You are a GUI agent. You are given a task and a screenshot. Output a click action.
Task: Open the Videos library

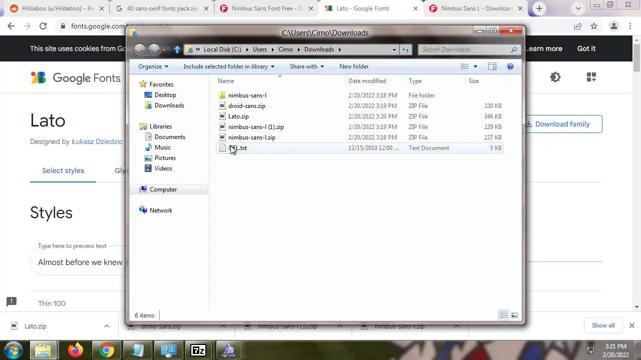click(x=163, y=168)
